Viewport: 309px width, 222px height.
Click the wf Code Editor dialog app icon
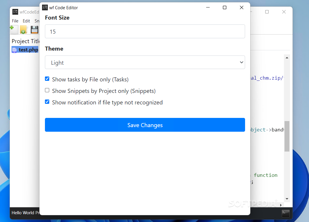click(x=45, y=7)
